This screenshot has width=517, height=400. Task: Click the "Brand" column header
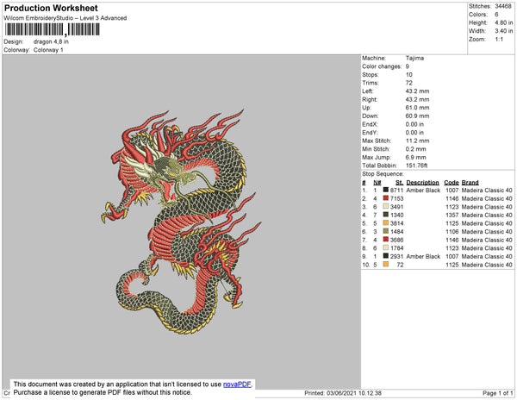click(x=470, y=183)
